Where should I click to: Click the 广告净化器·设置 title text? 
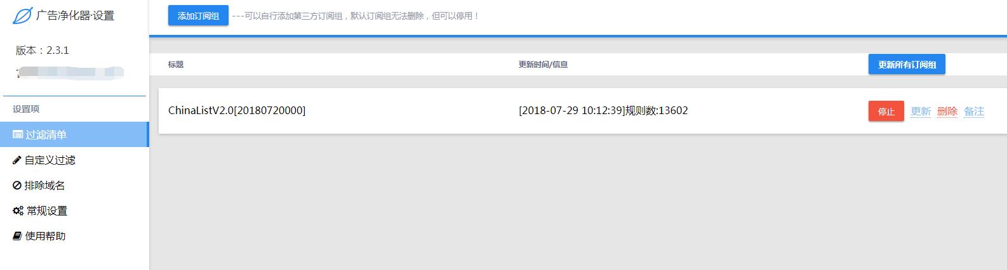(75, 16)
